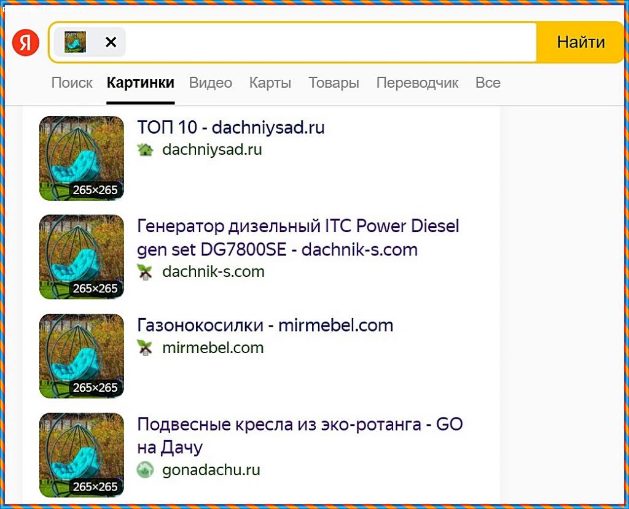
Task: Open Генератор дизельный ITC Power result
Action: (298, 238)
